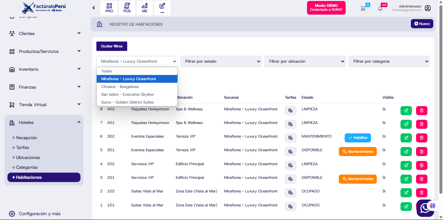
Task: Set room 301 to Mantenimiento
Action: click(357, 152)
